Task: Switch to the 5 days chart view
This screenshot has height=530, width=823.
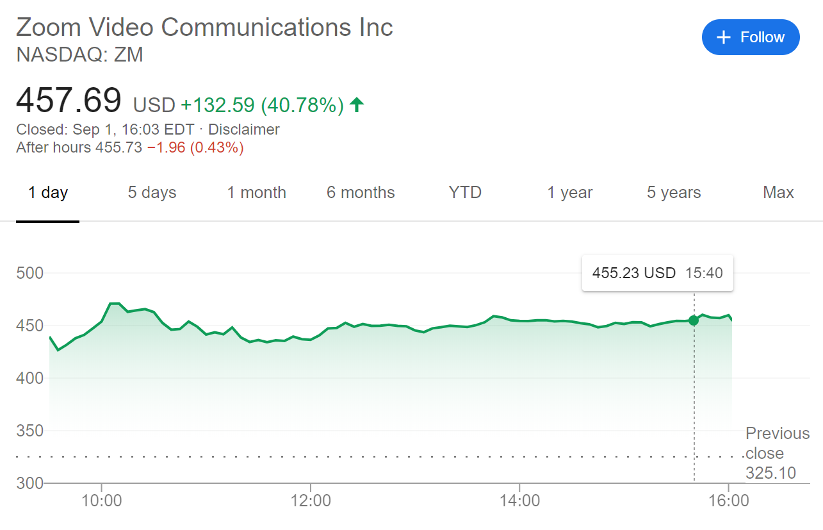Action: [151, 192]
